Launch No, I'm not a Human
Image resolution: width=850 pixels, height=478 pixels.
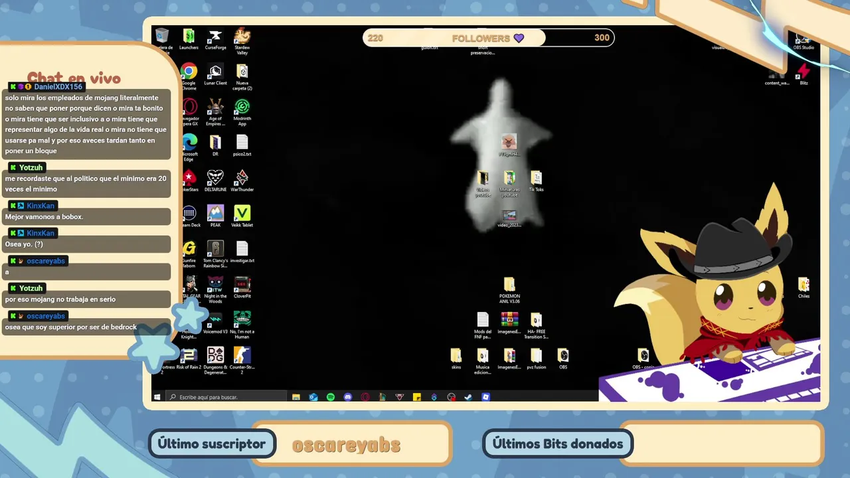pyautogui.click(x=242, y=325)
